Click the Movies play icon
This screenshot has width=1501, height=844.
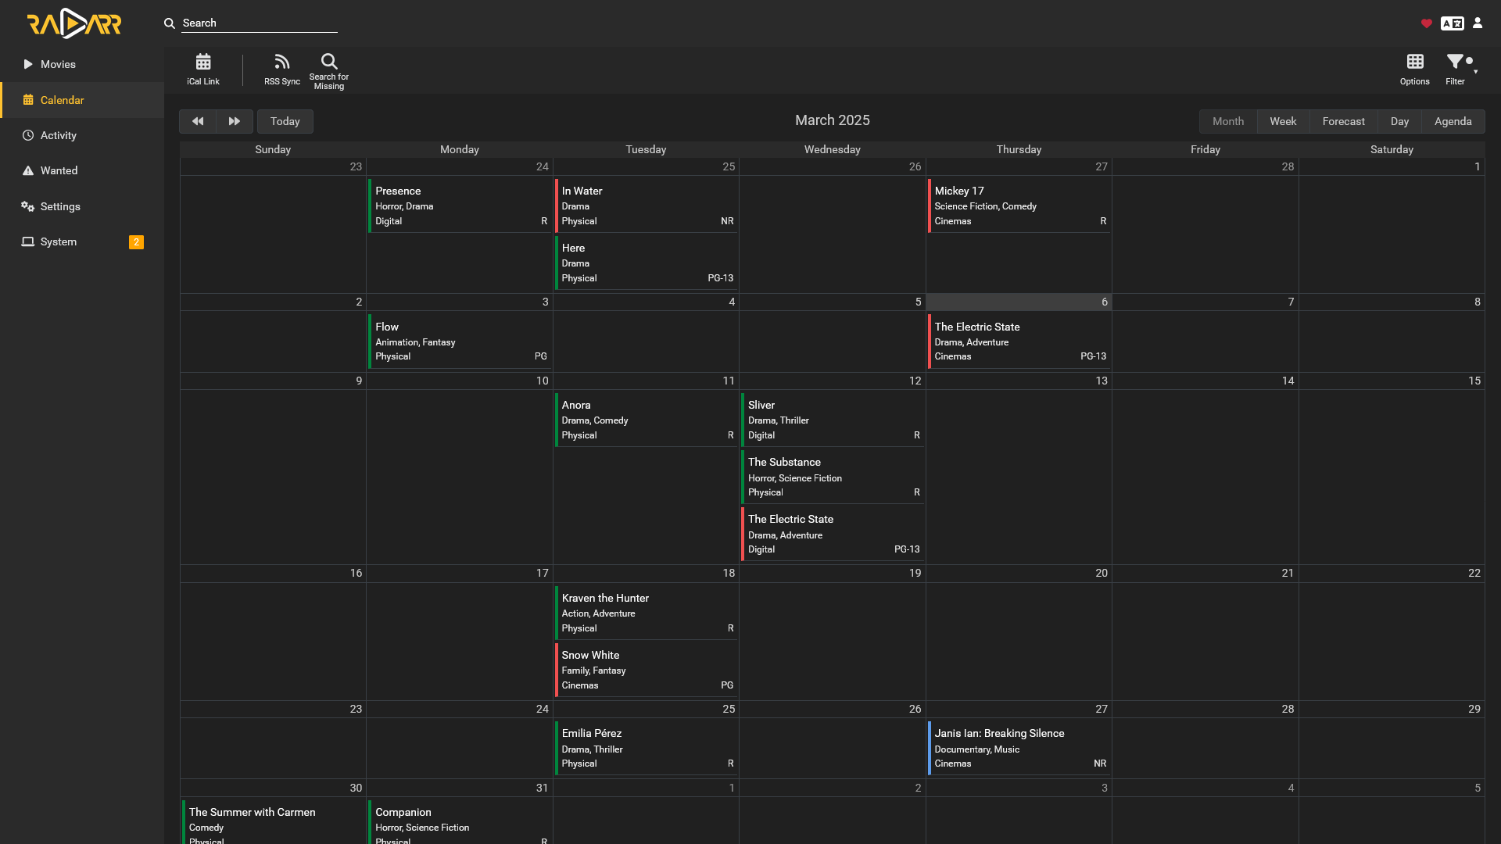pos(28,64)
